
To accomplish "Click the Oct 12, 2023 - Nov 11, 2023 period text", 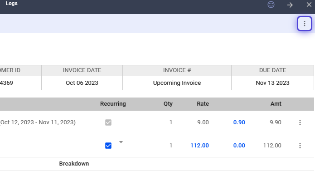I will click(38, 122).
